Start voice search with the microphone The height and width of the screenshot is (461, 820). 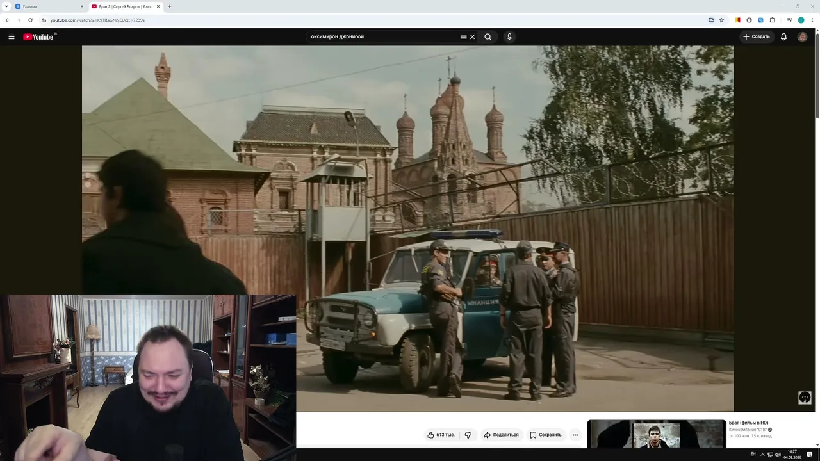(509, 36)
